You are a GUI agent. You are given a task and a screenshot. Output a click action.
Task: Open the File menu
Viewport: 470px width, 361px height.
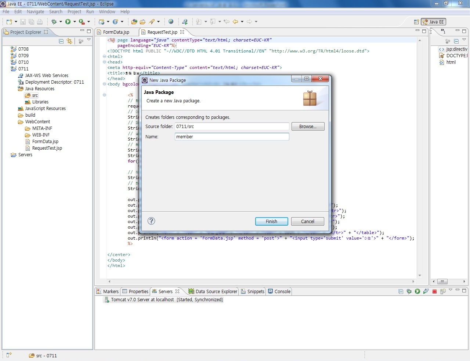coord(6,12)
